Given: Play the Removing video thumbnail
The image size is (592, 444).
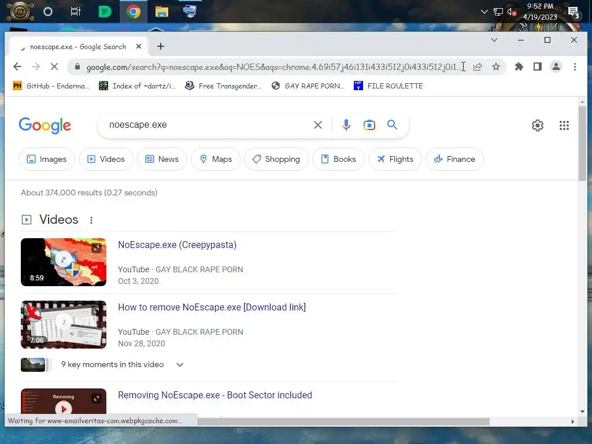Looking at the screenshot, I should point(64,401).
